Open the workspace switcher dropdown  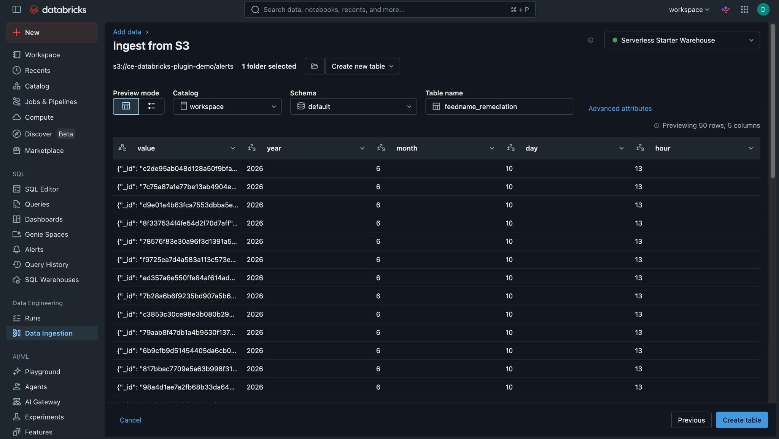point(689,10)
